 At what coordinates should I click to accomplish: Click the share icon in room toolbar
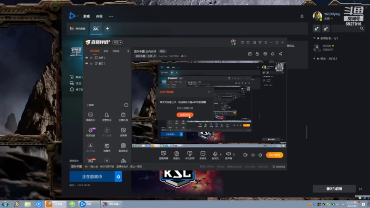pos(280,54)
